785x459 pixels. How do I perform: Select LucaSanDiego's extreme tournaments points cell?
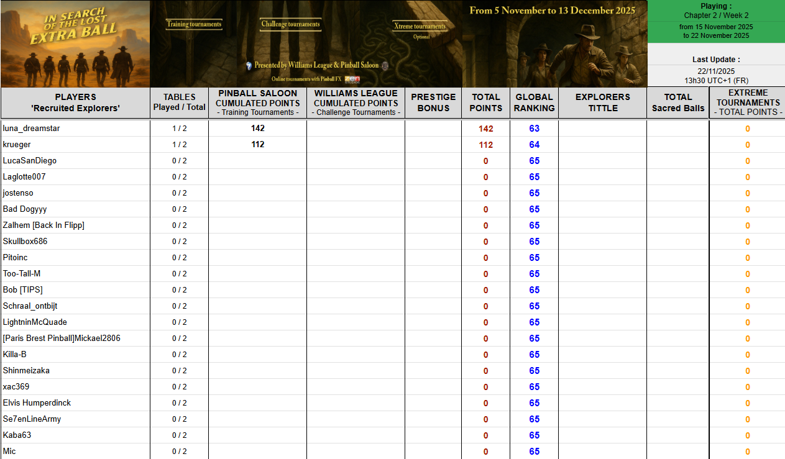click(x=747, y=161)
